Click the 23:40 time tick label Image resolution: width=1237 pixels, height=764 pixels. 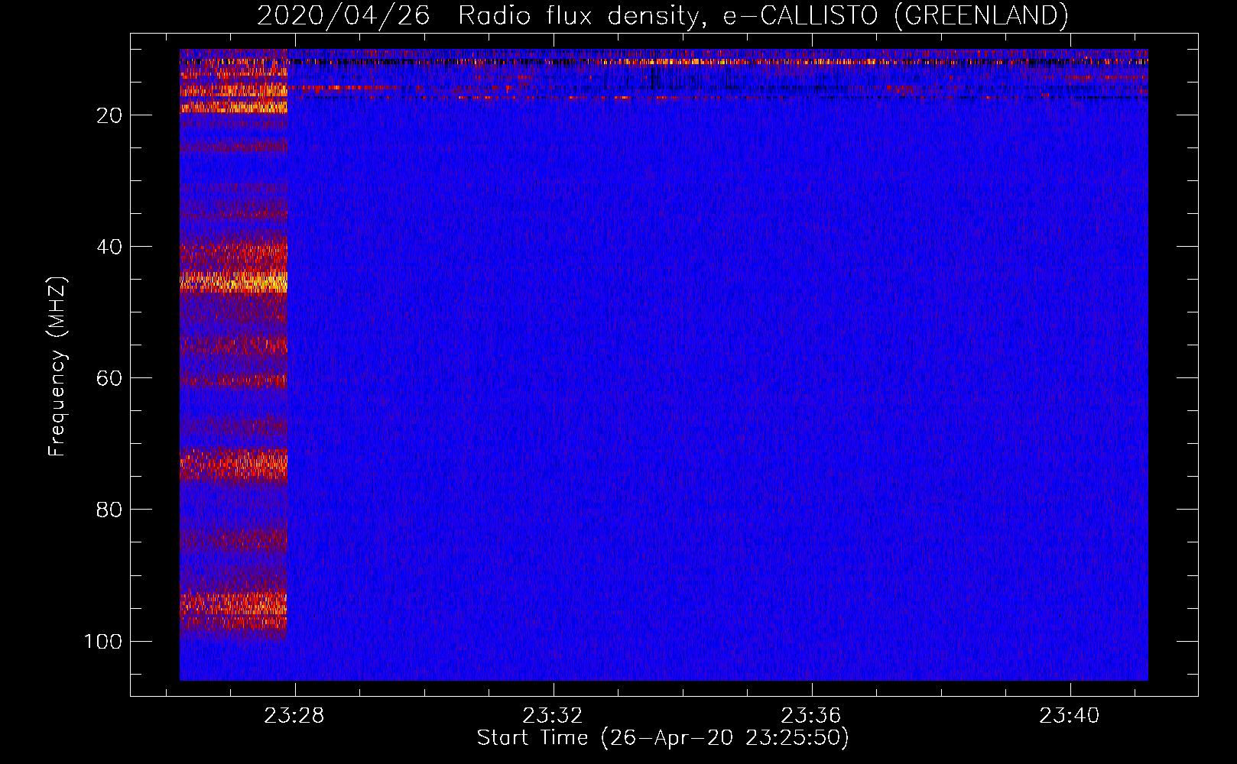point(1069,715)
